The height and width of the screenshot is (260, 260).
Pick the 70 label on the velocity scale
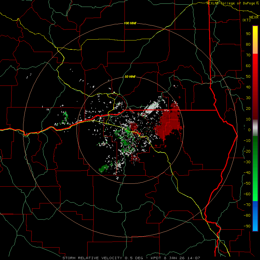click(x=248, y=55)
